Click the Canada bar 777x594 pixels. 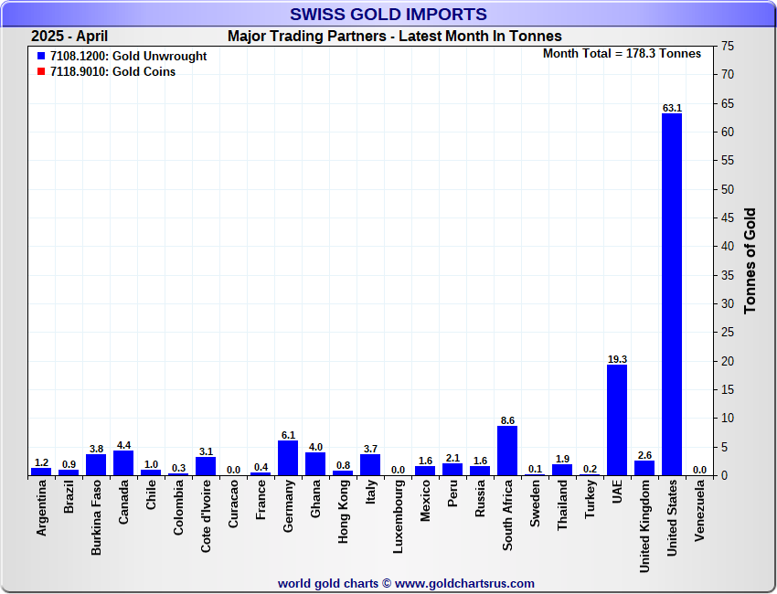tap(123, 462)
